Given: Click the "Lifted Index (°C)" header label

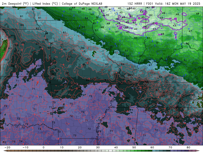Looking at the screenshot, I should 45,4.
